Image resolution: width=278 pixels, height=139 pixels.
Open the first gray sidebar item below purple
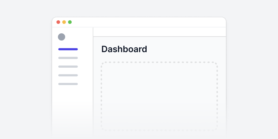coord(68,58)
